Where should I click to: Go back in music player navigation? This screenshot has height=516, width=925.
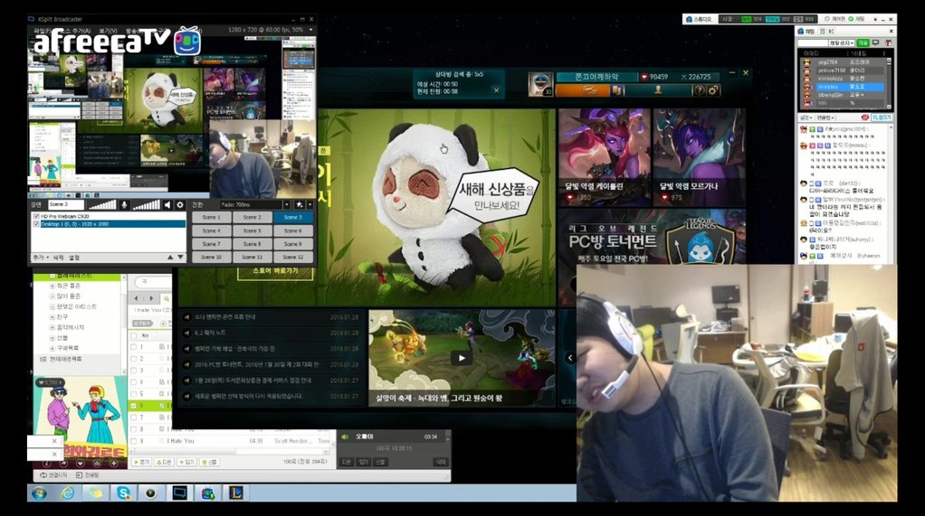138,298
